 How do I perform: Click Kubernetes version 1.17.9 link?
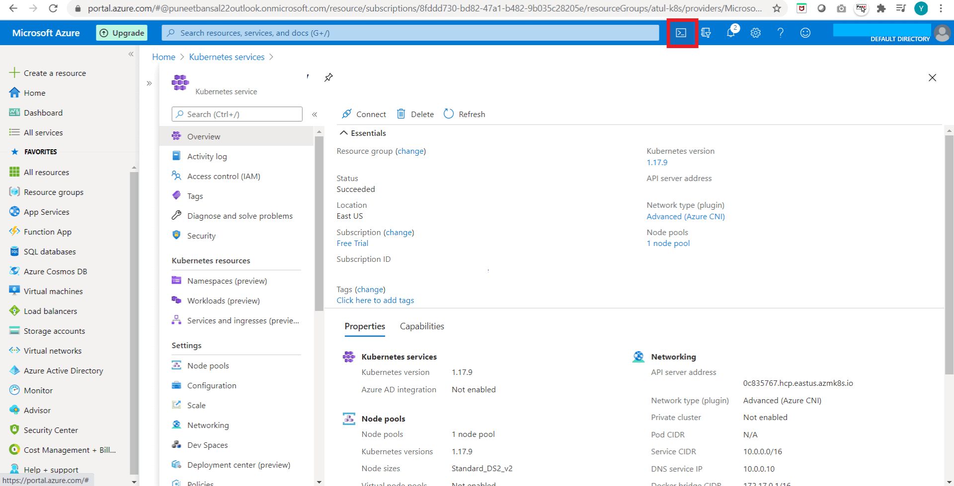coord(657,162)
